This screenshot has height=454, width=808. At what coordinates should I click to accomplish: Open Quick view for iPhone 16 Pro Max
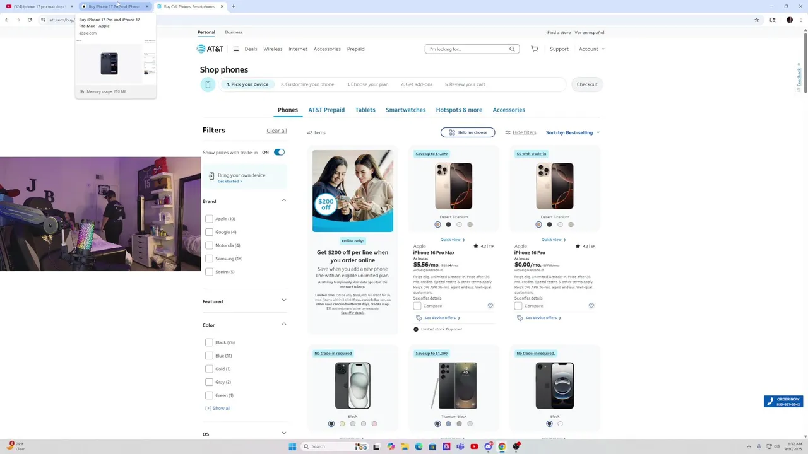pyautogui.click(x=453, y=240)
